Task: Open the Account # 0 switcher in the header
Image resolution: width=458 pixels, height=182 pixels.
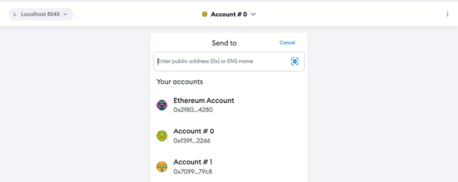Action: (229, 14)
